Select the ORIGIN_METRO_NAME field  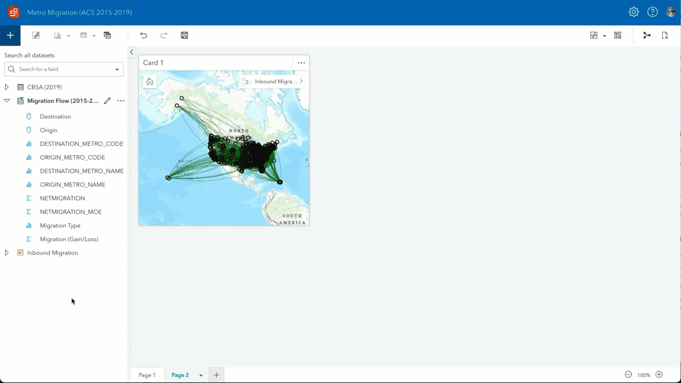(72, 185)
